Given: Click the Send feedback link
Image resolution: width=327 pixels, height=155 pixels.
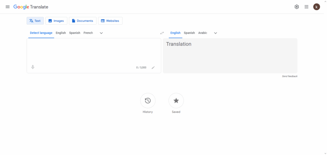Looking at the screenshot, I should click(x=290, y=76).
